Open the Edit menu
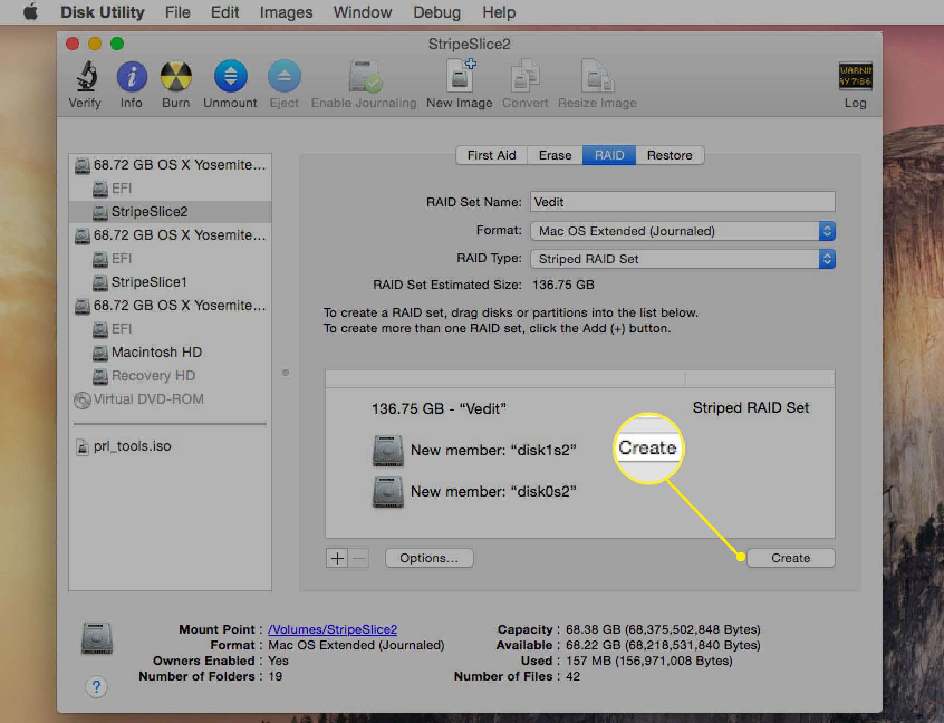This screenshot has height=723, width=944. point(225,12)
